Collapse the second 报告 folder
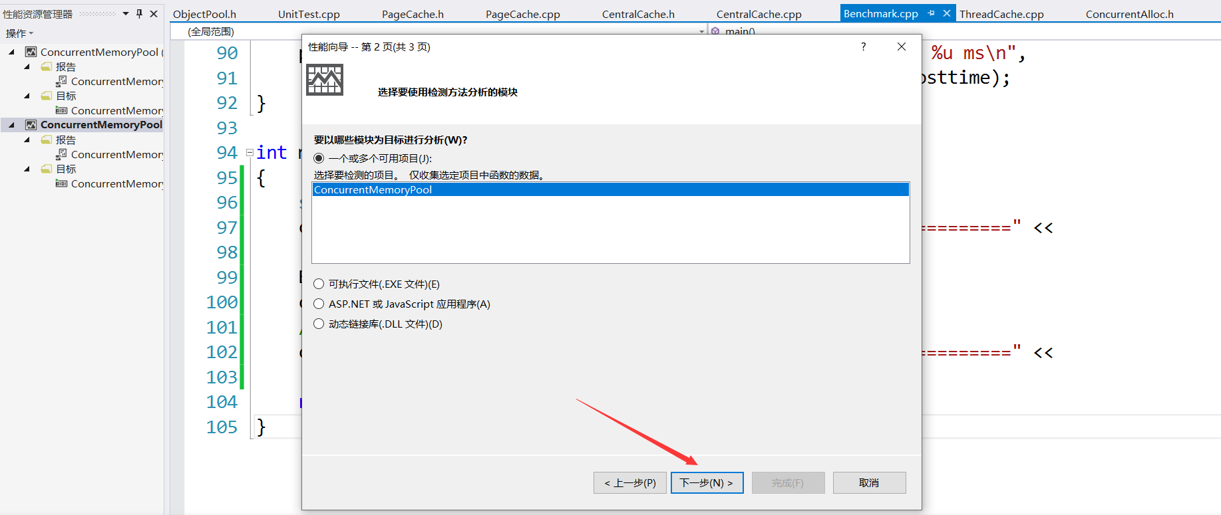This screenshot has width=1221, height=515. point(27,140)
